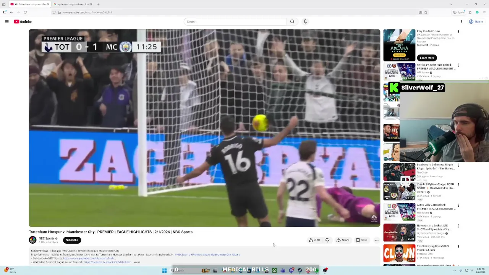Open the Steam icon in the taskbar

coord(300,270)
